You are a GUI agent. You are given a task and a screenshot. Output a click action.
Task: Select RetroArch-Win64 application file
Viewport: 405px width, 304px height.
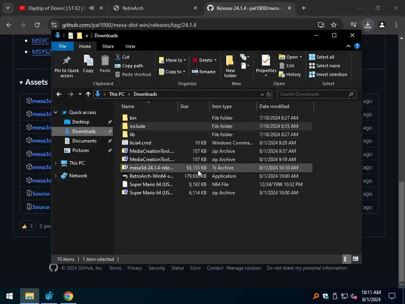click(216, 176)
